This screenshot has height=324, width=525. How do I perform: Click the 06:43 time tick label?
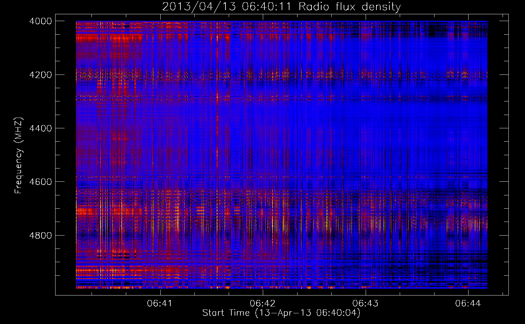[365, 304]
